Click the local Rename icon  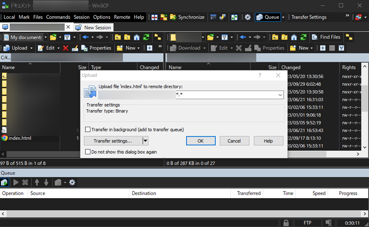pyautogui.click(x=75, y=48)
